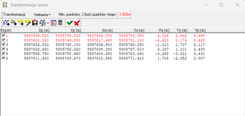The image size is (245, 116).
Task: Maximize the Transformacja rastra window
Action: [x=221, y=5]
